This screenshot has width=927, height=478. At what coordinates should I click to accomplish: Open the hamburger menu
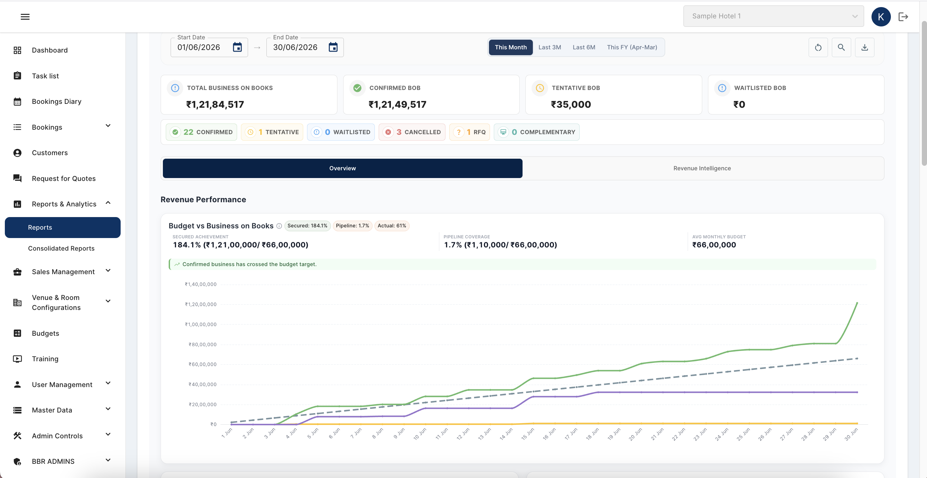click(x=25, y=16)
